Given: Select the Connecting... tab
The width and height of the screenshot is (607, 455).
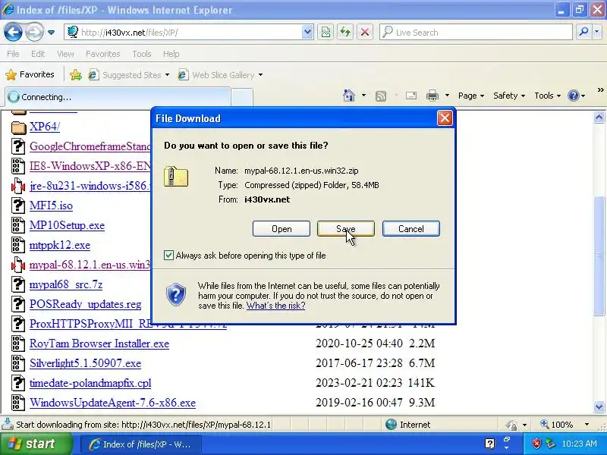Looking at the screenshot, I should (x=118, y=97).
